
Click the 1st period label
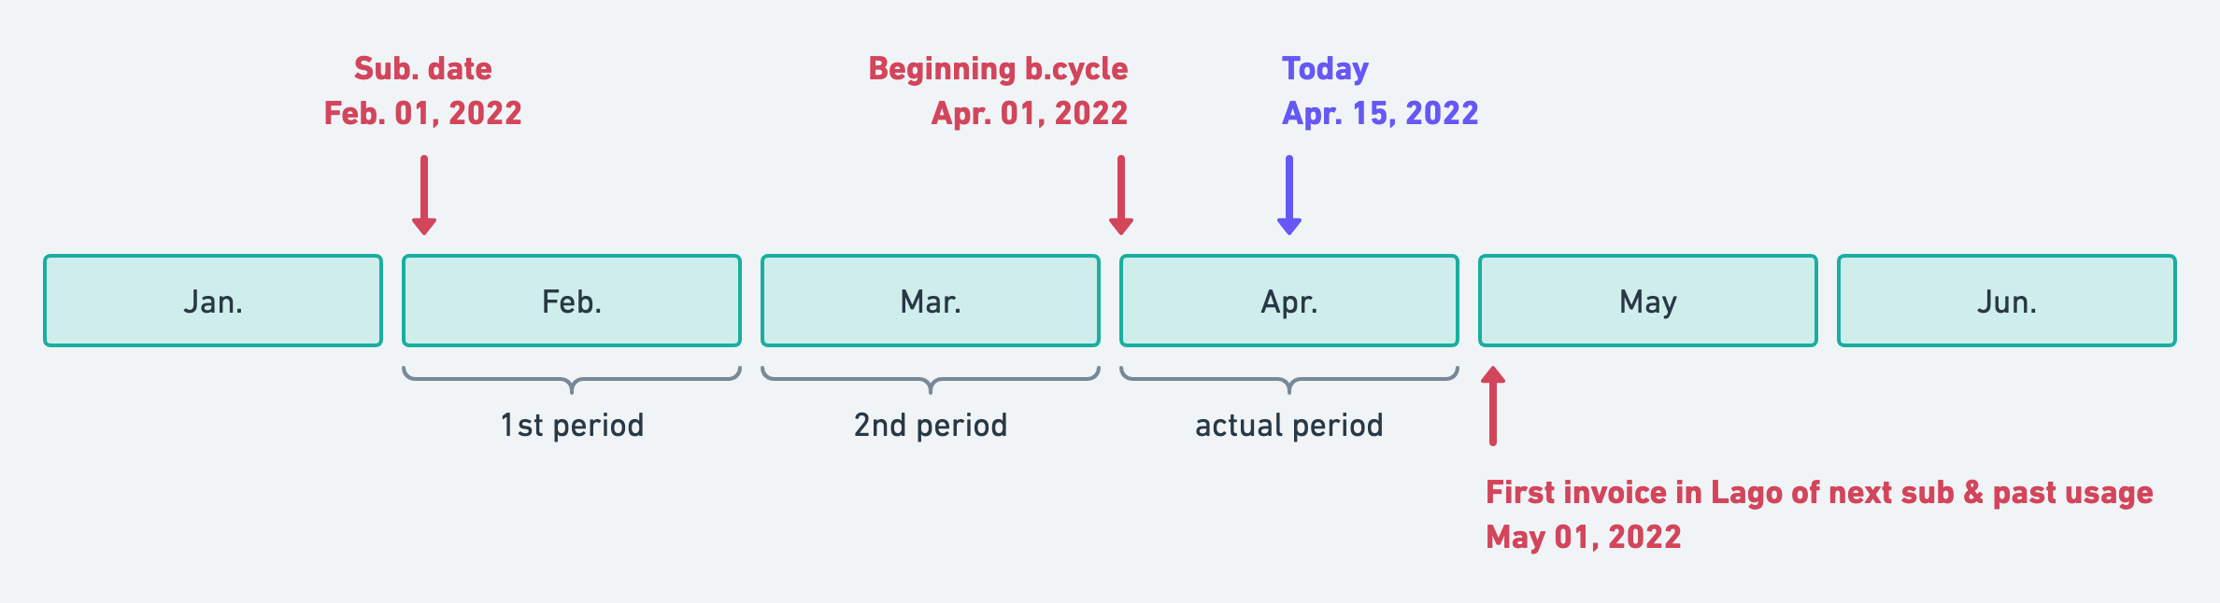[x=572, y=426]
